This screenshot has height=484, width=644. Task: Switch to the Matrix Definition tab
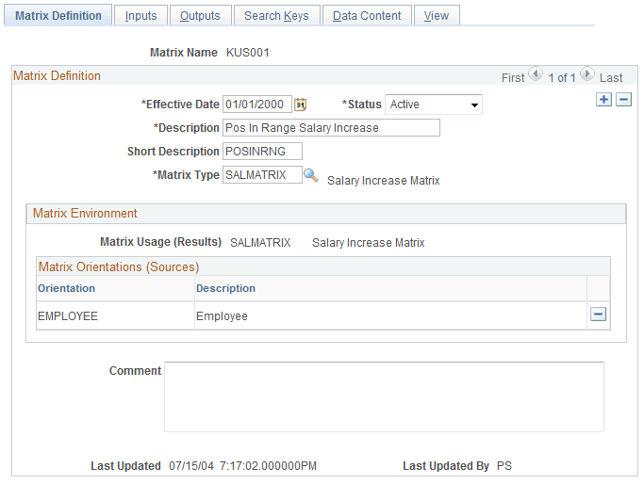coord(58,16)
